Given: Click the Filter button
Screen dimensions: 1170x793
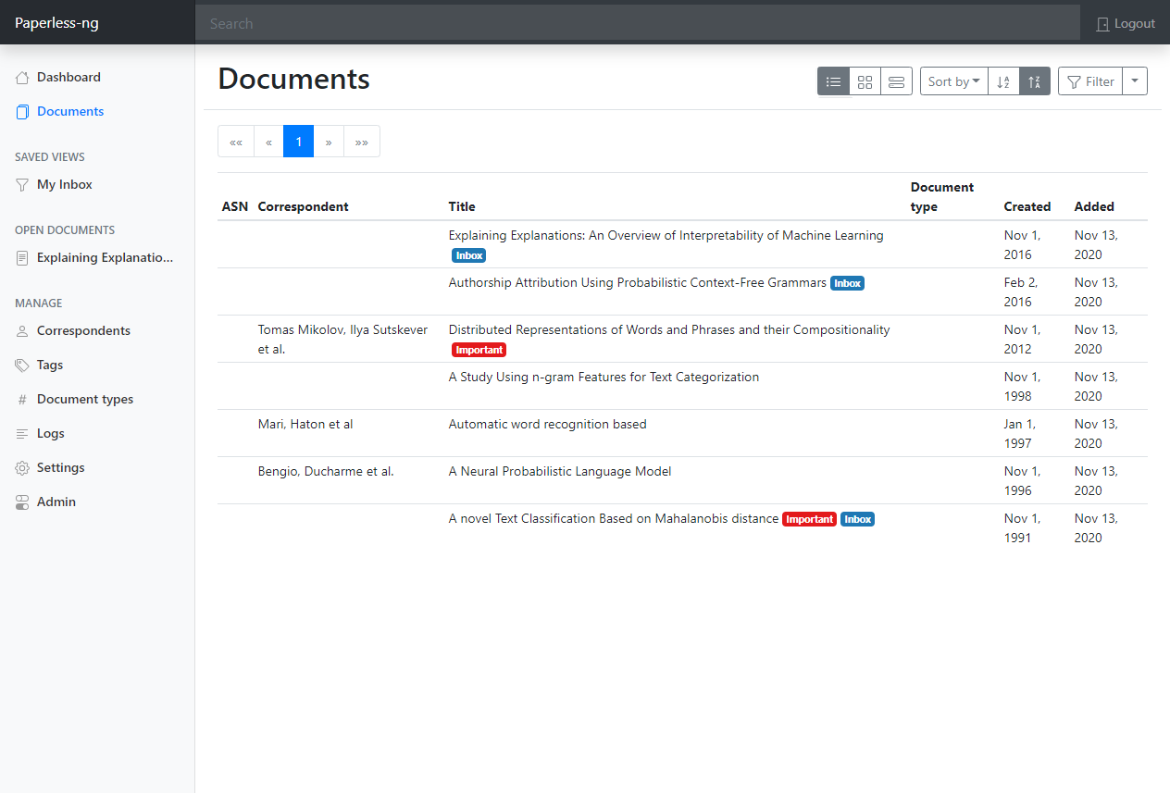Looking at the screenshot, I should tap(1089, 81).
